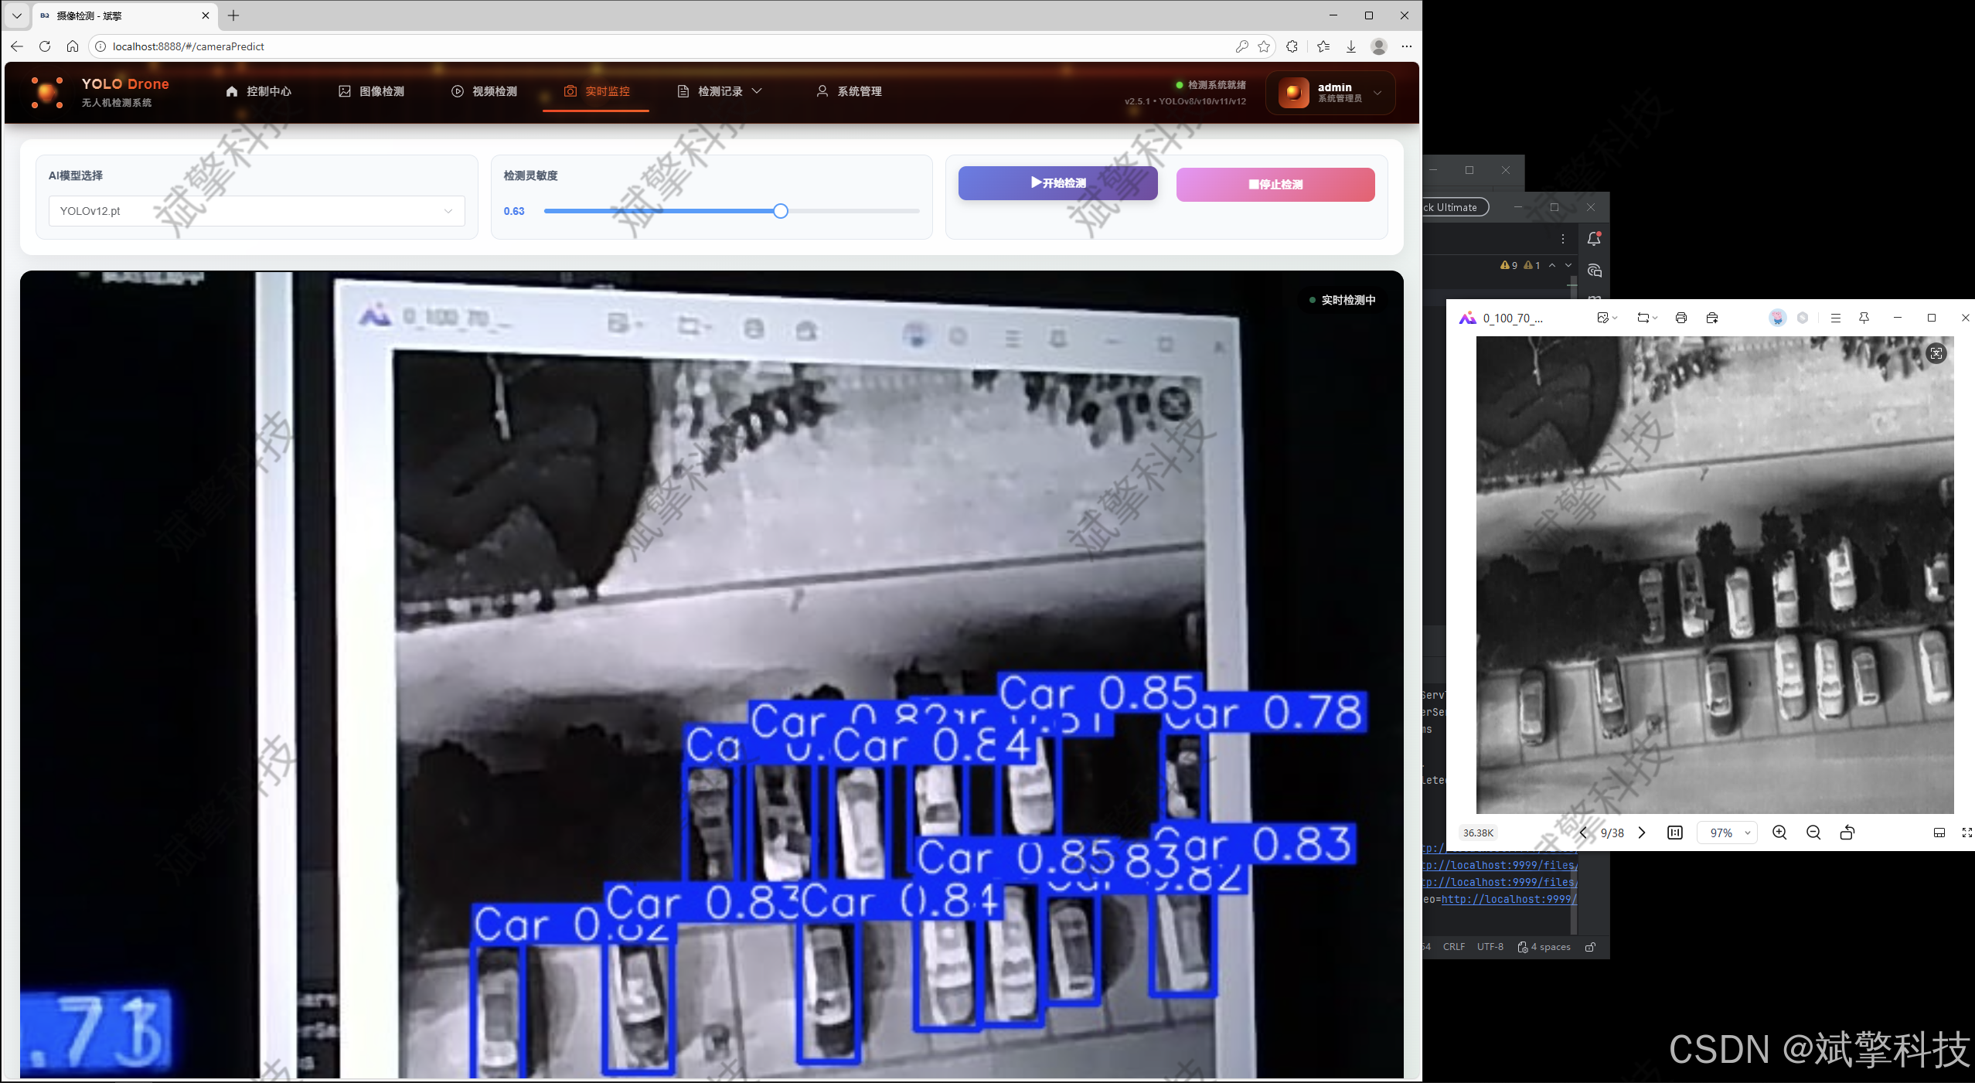Open the YOLOv12.pt model dropdown
This screenshot has height=1083, width=1975.
pos(257,211)
